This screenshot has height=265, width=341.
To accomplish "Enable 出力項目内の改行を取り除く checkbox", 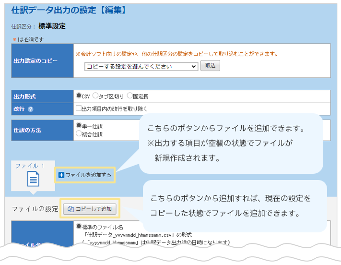I will click(x=79, y=108).
